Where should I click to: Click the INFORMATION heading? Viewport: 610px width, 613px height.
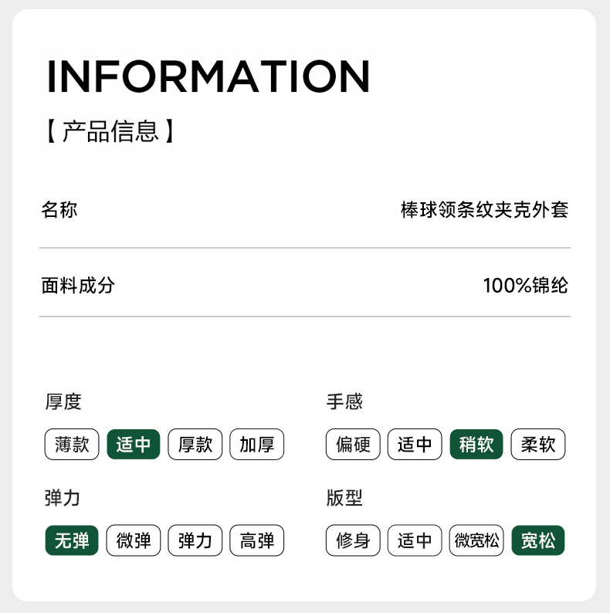pos(208,76)
